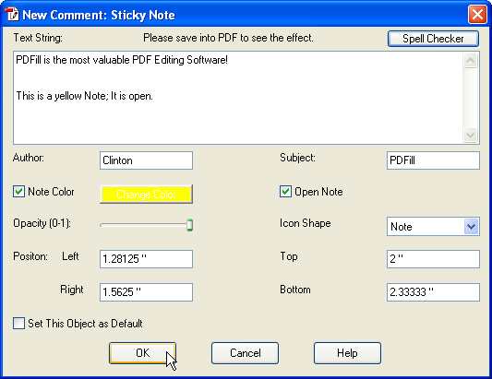Click the Subject text field

pos(433,160)
